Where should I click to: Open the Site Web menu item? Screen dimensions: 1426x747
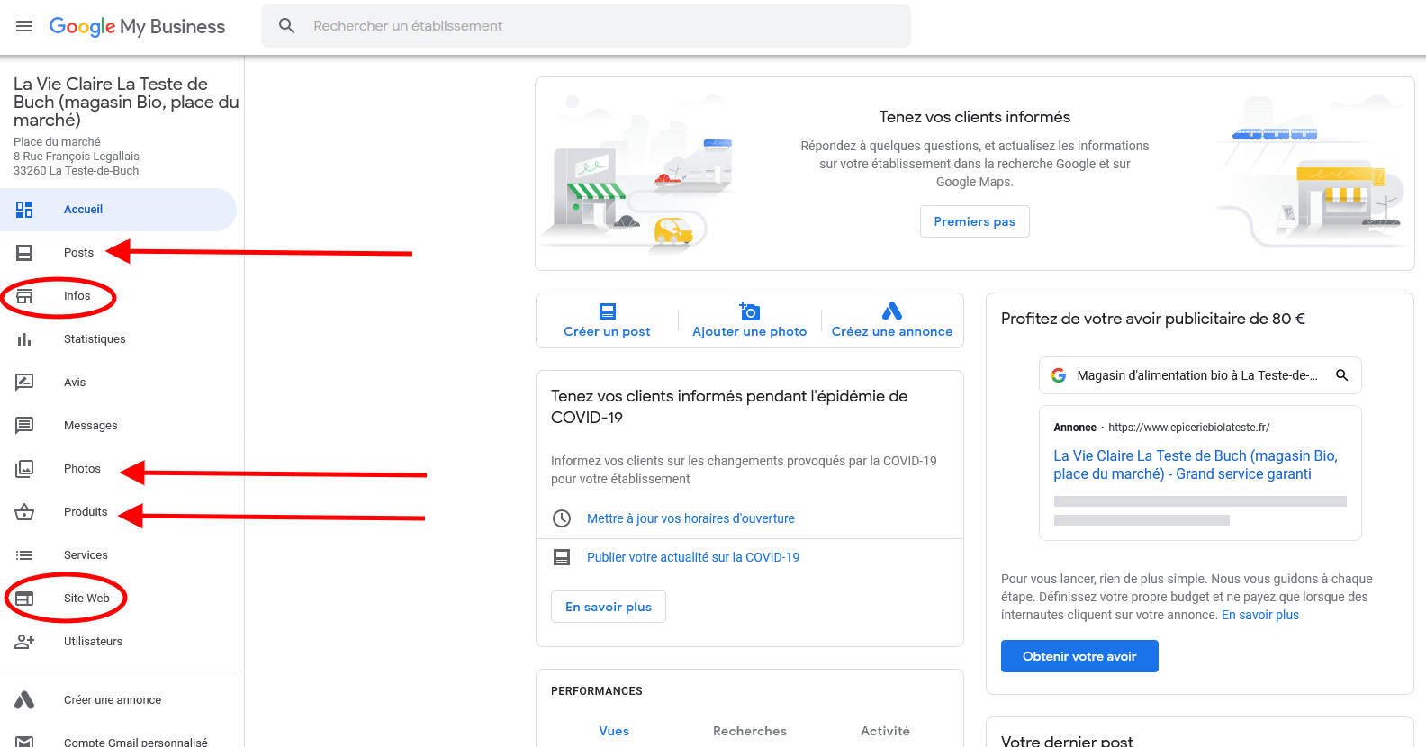118,598
